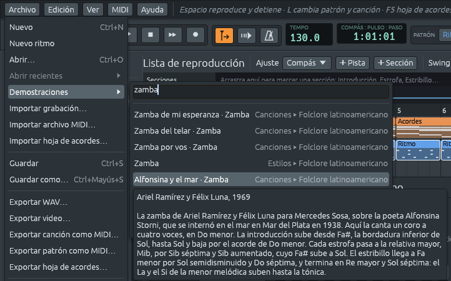The height and width of the screenshot is (281, 451).
Task: Select Importar grabación… entry
Action: point(66,108)
